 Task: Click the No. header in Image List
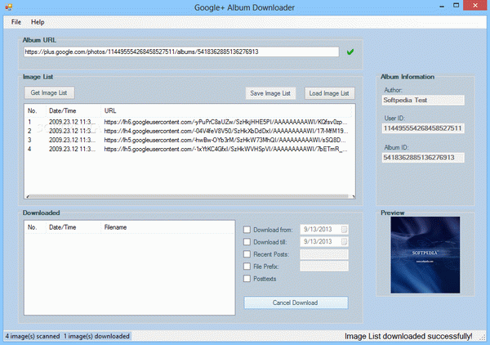click(x=35, y=110)
